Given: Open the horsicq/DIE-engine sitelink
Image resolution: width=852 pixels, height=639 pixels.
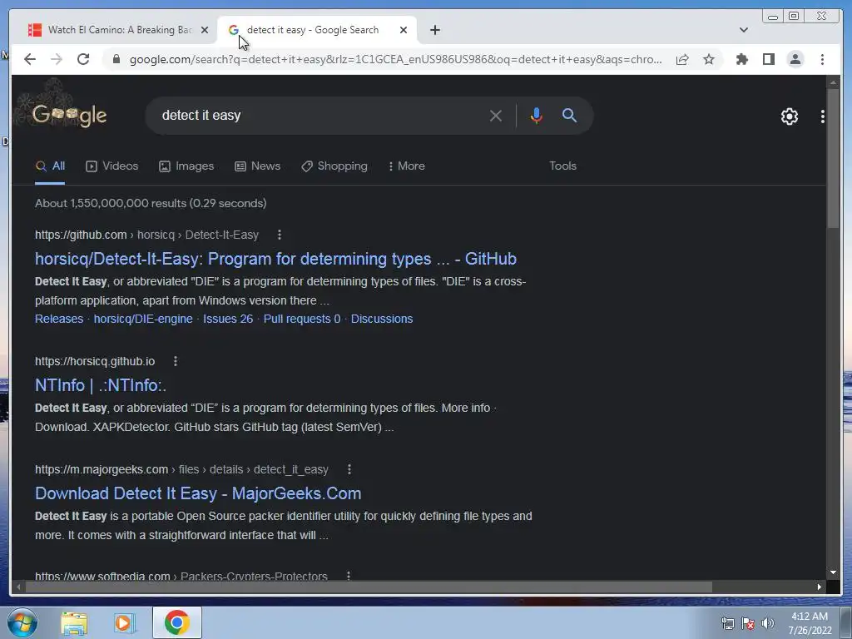Looking at the screenshot, I should click(x=143, y=319).
